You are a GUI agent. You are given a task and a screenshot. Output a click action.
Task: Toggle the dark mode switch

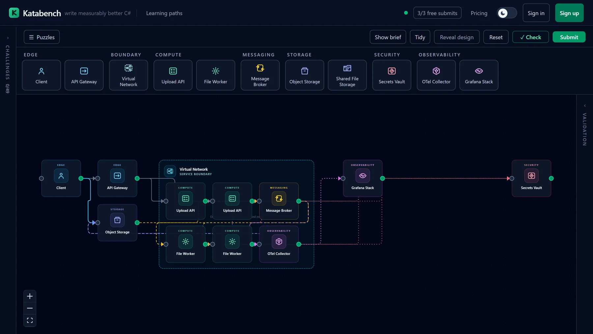point(507,13)
